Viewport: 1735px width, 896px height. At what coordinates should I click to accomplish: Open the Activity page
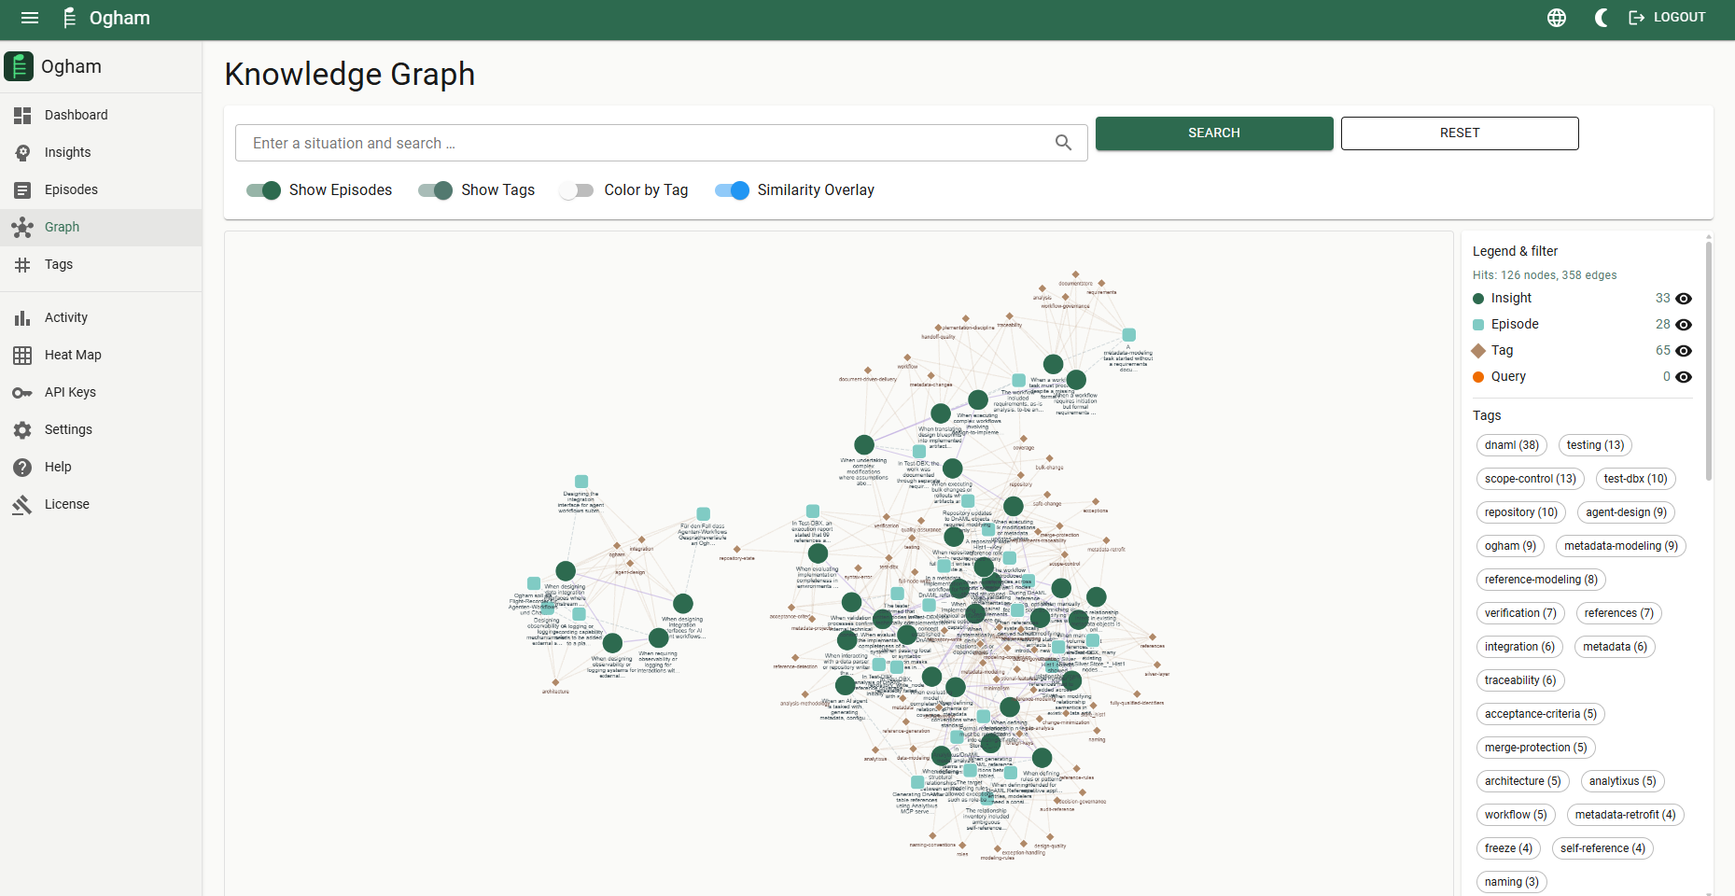tap(101, 317)
